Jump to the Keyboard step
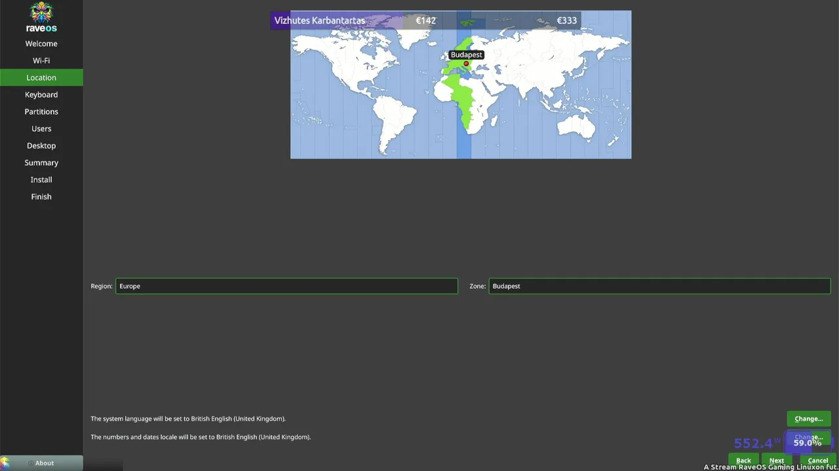Viewport: 839px width, 471px height. click(x=41, y=95)
